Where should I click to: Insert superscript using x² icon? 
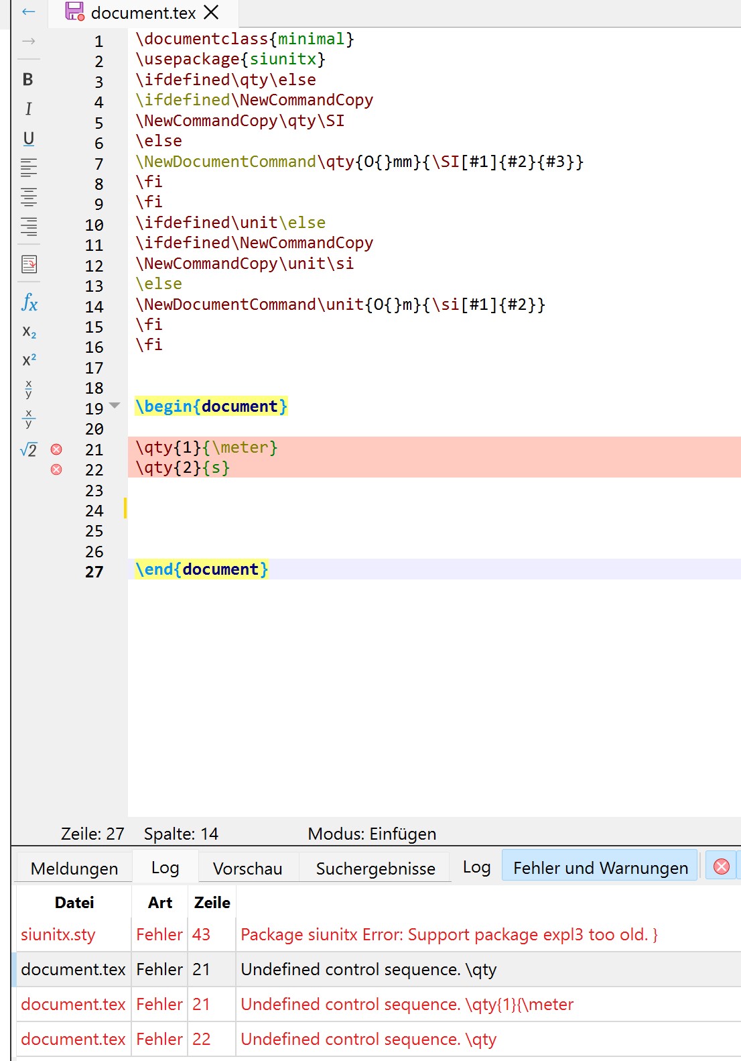29,360
